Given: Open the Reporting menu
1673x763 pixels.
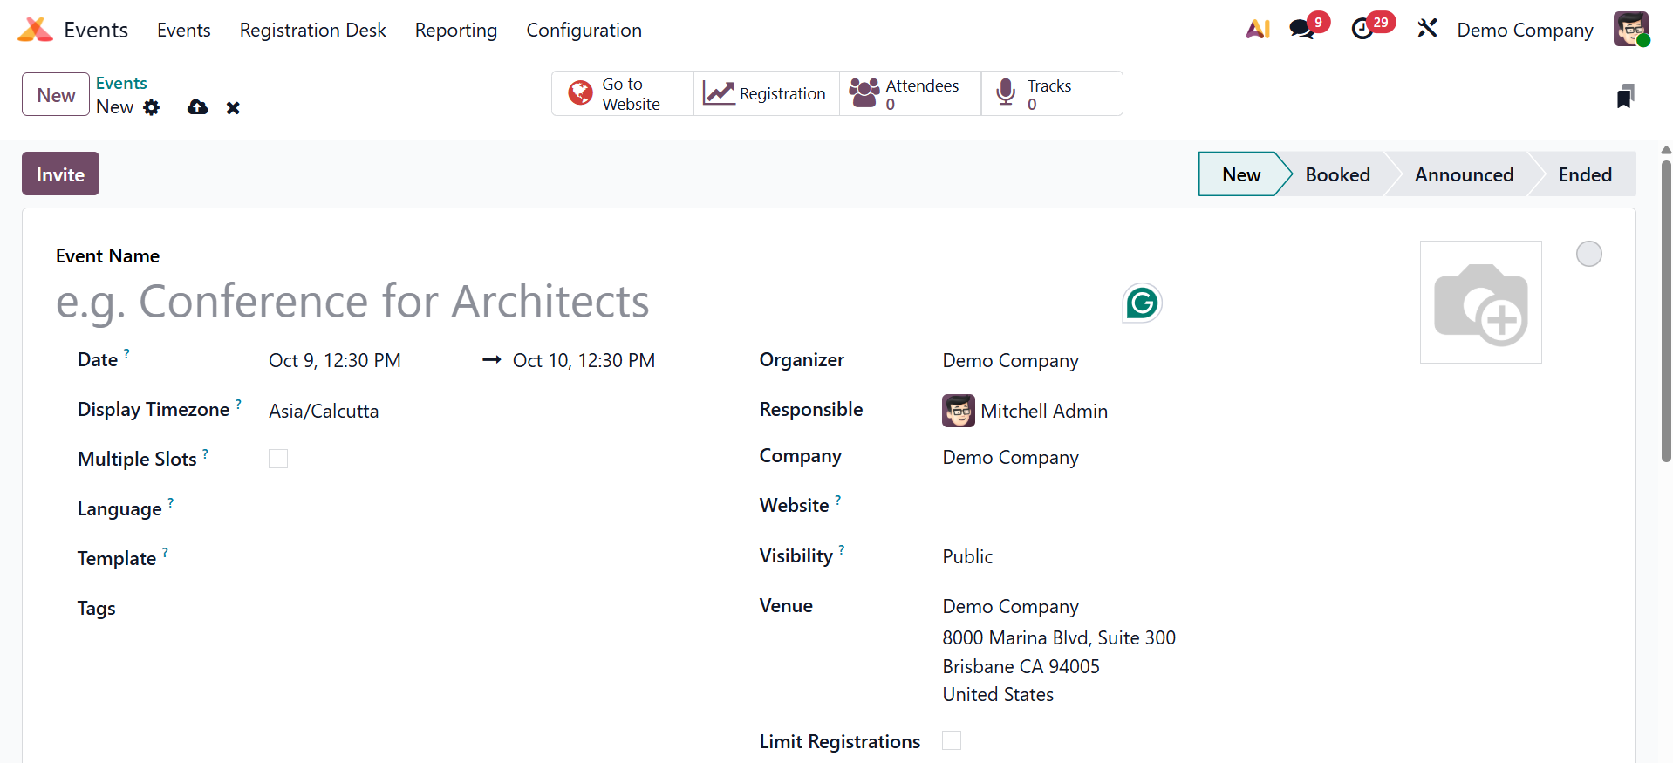Looking at the screenshot, I should click(x=455, y=30).
